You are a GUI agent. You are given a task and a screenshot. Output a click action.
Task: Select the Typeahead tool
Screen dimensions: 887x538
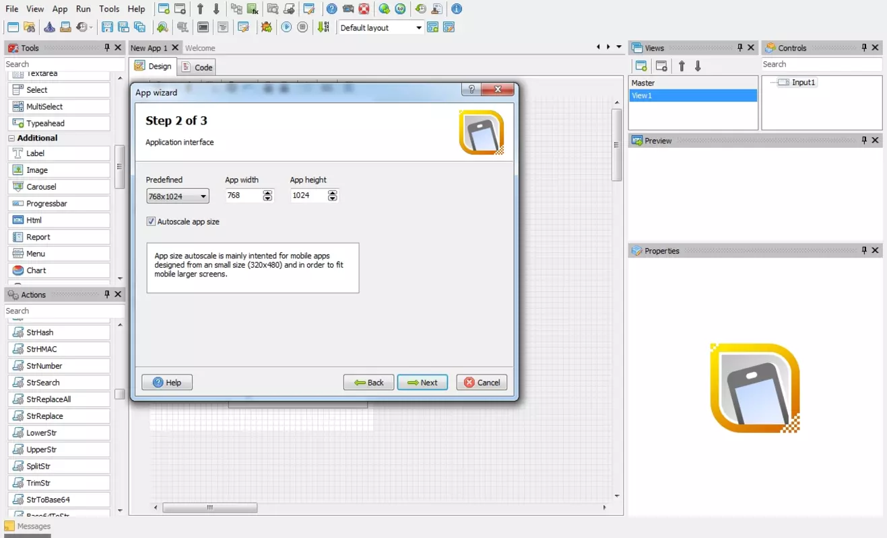[59, 124]
